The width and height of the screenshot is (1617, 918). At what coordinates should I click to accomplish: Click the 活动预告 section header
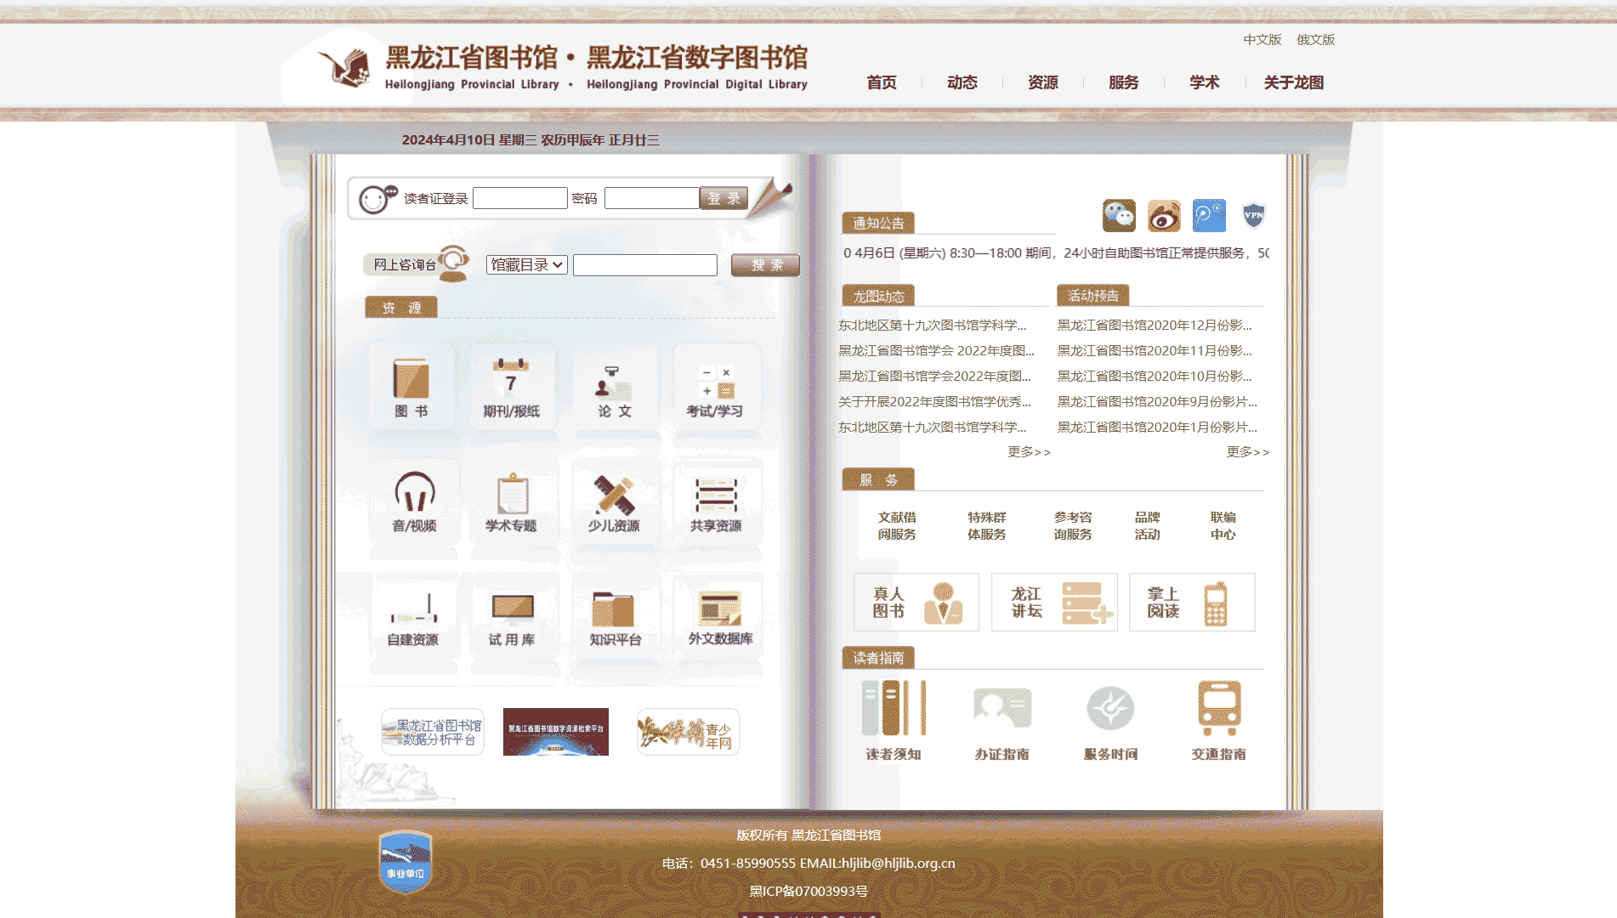(x=1093, y=295)
